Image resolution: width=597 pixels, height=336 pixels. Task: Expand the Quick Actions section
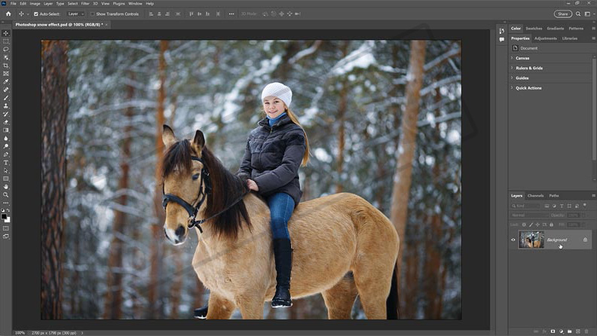(528, 88)
